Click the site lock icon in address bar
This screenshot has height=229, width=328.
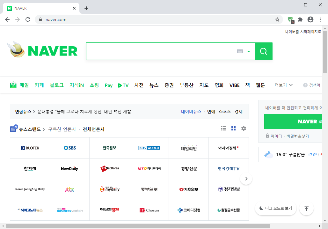[x=40, y=19]
